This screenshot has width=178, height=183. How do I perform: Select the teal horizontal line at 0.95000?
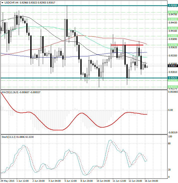[84, 5]
